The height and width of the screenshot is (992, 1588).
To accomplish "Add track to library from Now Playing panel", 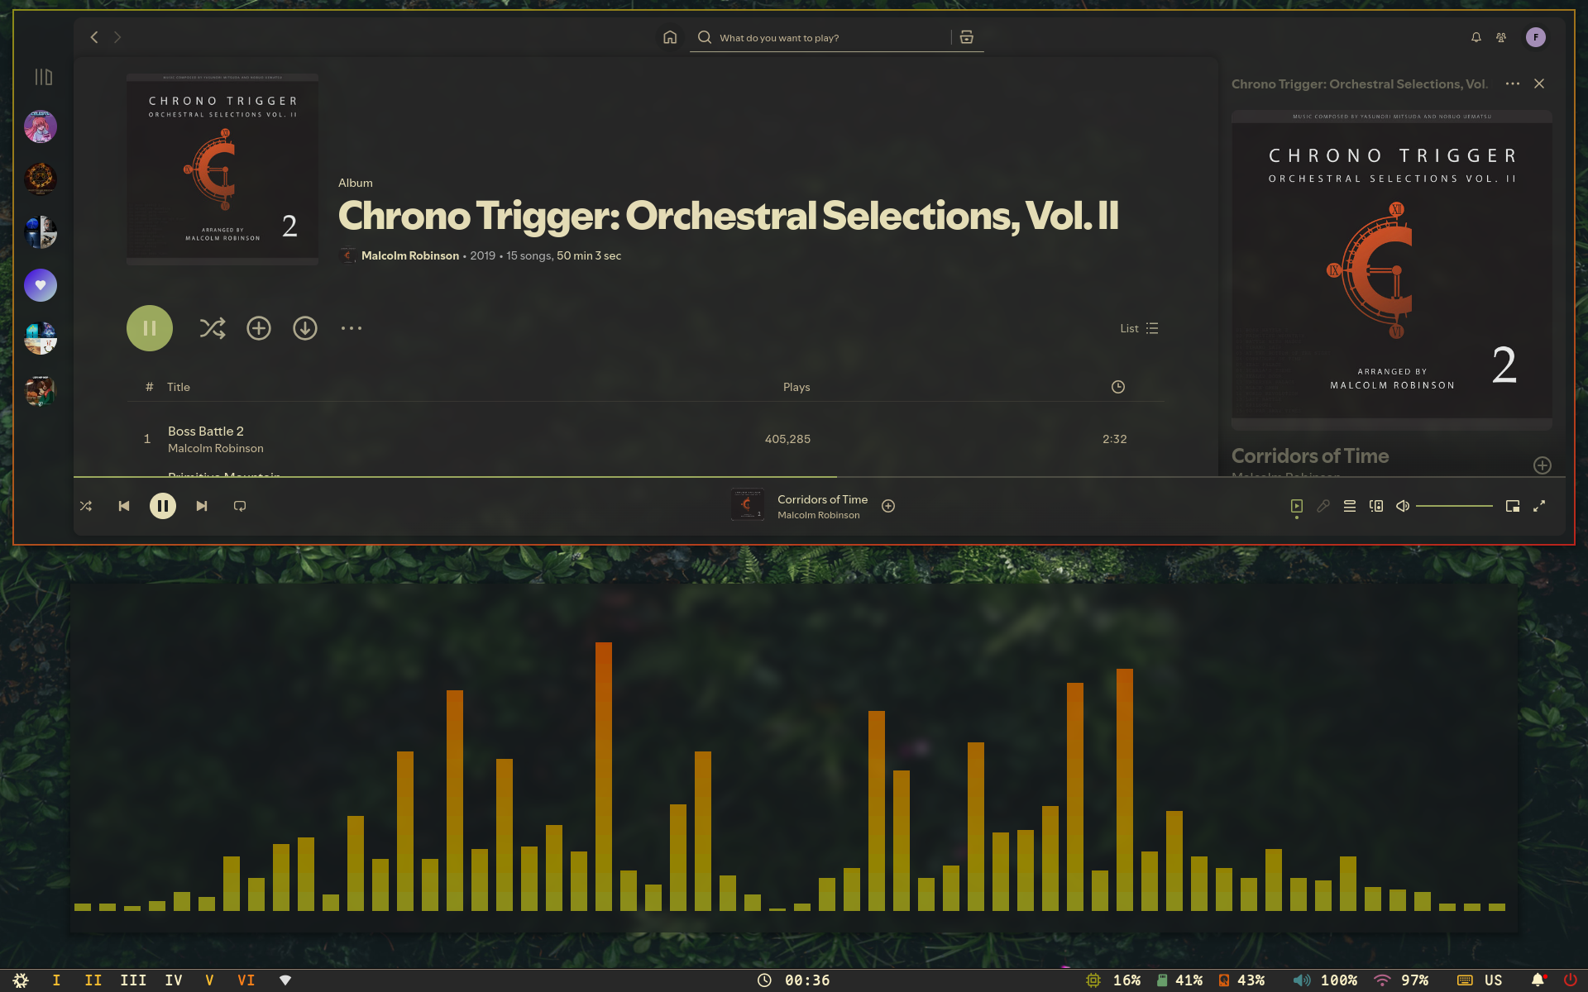I will 1543,465.
